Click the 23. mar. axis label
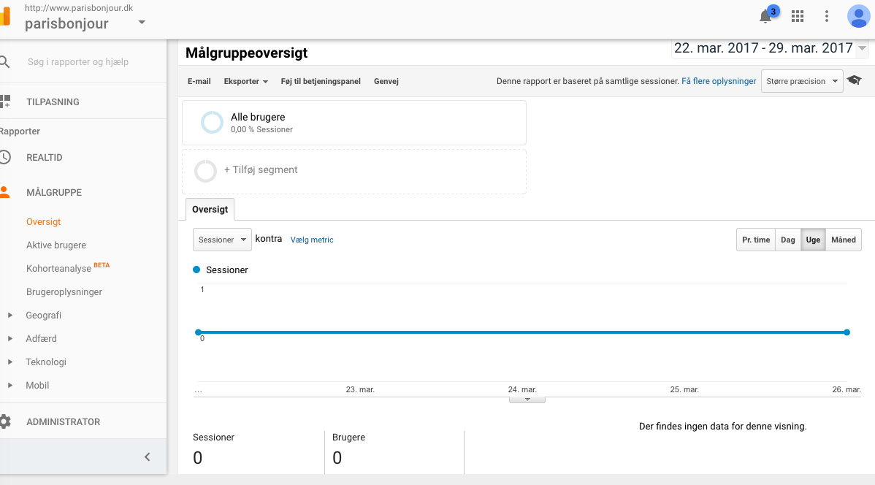 pyautogui.click(x=360, y=389)
